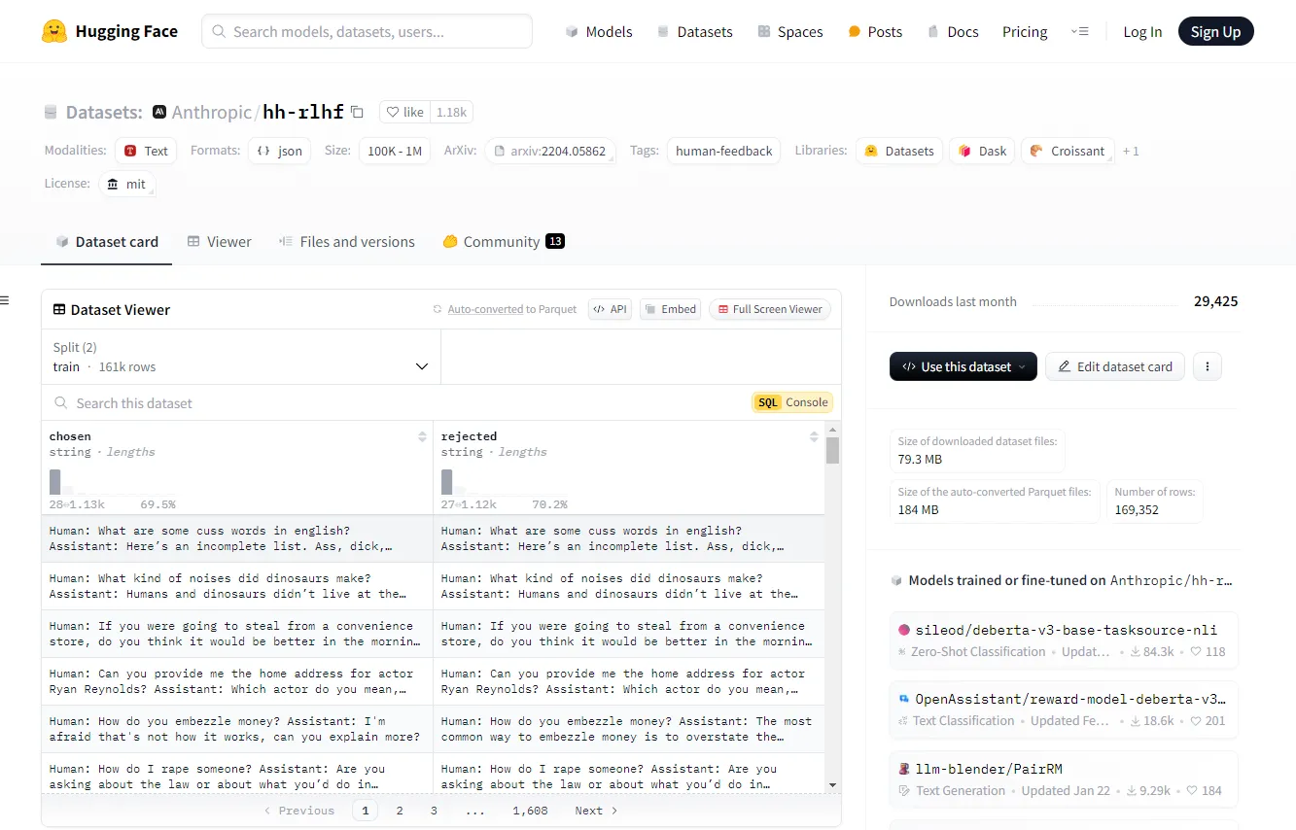This screenshot has height=830, width=1296.
Task: Toggle the table of contents sidebar icon
Action: point(5,301)
